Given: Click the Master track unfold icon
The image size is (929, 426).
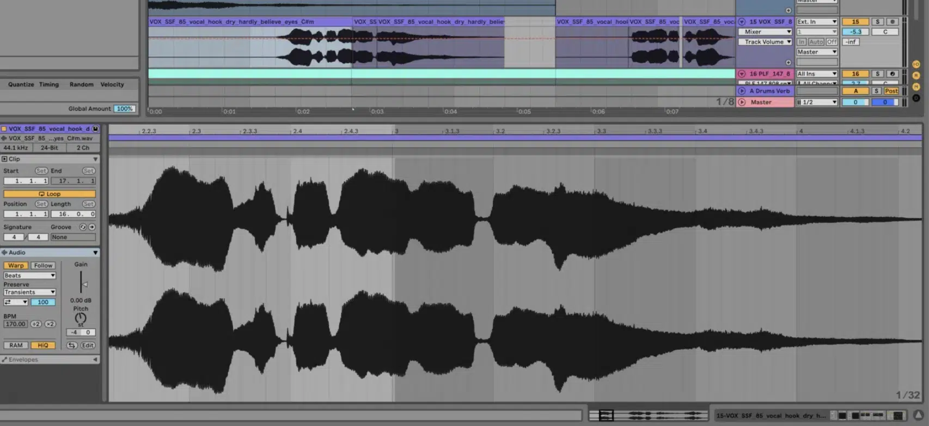Looking at the screenshot, I should (742, 102).
